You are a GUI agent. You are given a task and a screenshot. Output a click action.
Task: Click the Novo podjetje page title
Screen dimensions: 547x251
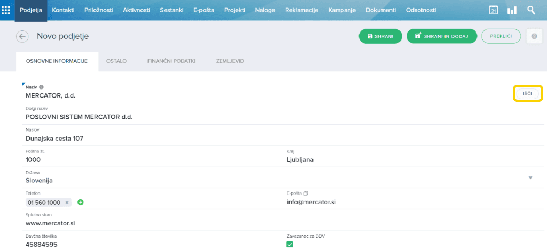[x=63, y=36]
